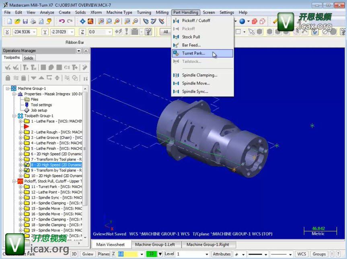Viewport: 347px width, 259px height.
Task: Click the Tool settings item
Action: point(41,105)
